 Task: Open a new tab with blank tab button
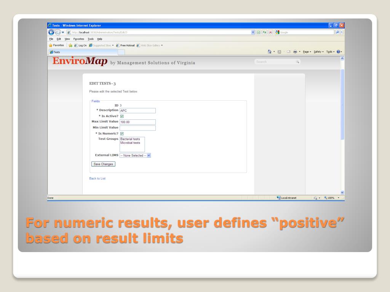click(x=121, y=52)
